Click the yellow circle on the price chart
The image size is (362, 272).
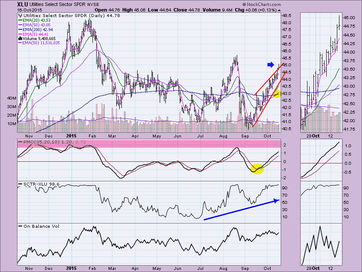coord(276,93)
